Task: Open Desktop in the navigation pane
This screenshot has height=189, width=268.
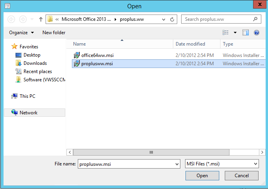Action: pos(32,55)
